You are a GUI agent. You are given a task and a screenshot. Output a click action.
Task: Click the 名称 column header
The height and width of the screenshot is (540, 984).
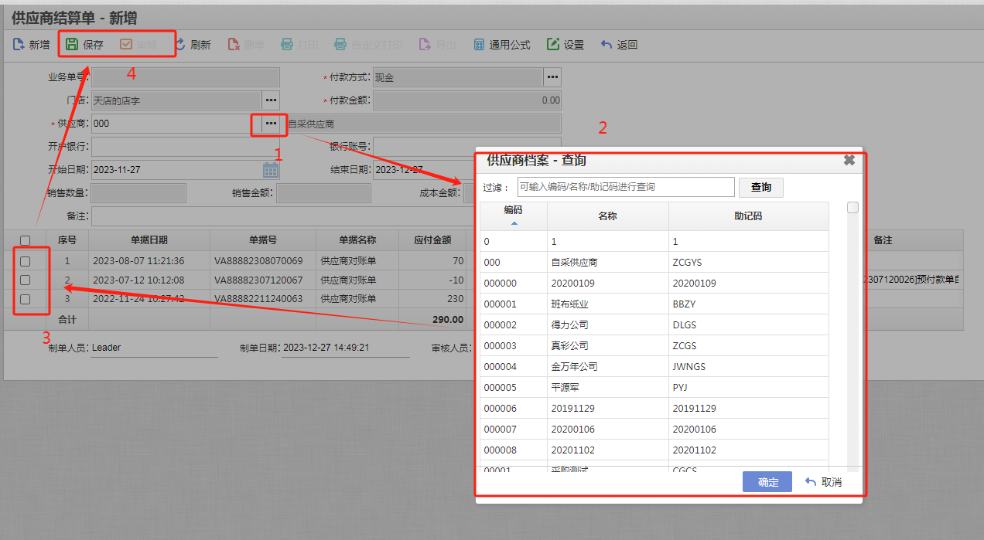607,216
